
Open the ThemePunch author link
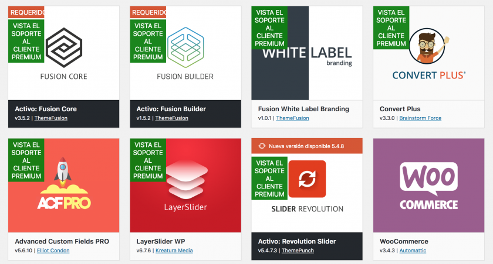(x=298, y=251)
